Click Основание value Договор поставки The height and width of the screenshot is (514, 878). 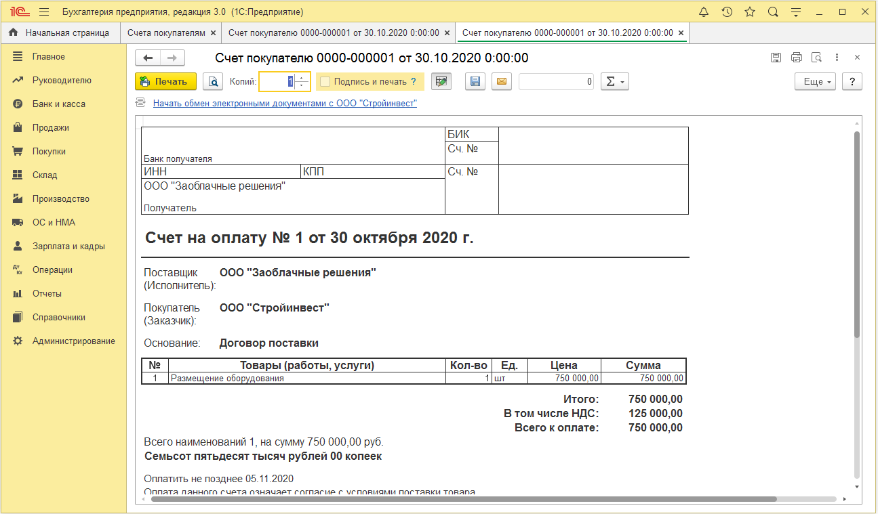[269, 343]
